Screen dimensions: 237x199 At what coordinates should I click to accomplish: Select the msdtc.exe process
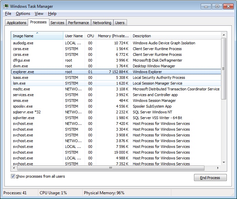pyautogui.click(x=116, y=89)
